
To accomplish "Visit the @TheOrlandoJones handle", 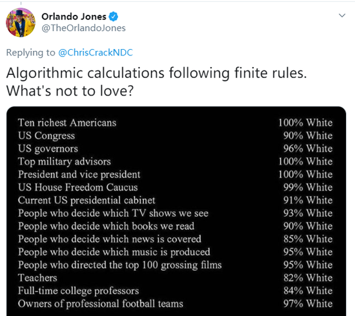I will pyautogui.click(x=83, y=28).
